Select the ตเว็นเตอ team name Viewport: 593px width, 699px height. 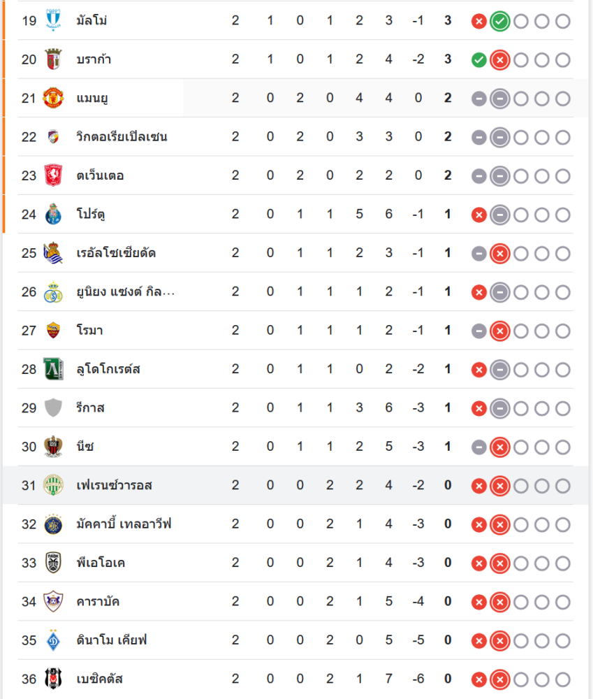tap(100, 175)
